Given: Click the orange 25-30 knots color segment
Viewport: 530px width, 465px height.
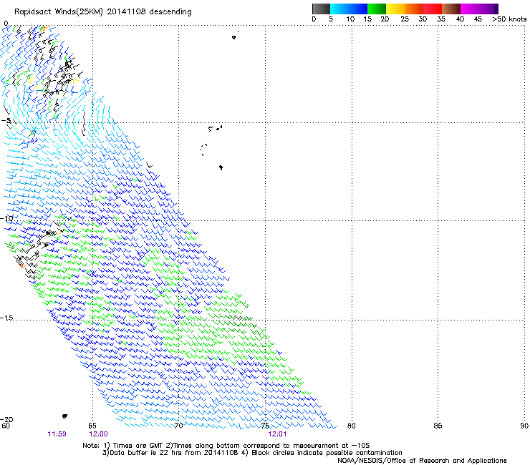Looking at the screenshot, I should pos(414,9).
